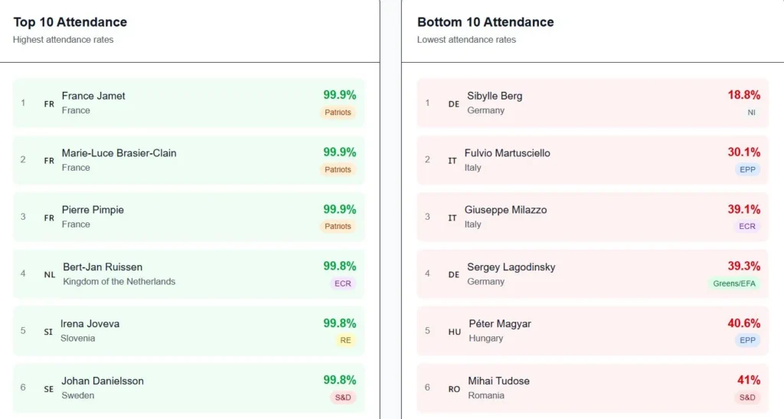Screen dimensions: 784x419
Task: Click the NI badge under Sibylle Berg's rate
Action: point(751,113)
